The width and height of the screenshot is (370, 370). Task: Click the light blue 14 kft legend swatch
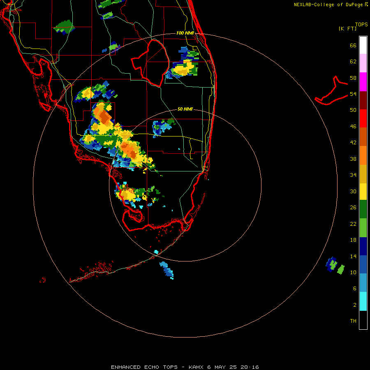[x=363, y=283]
